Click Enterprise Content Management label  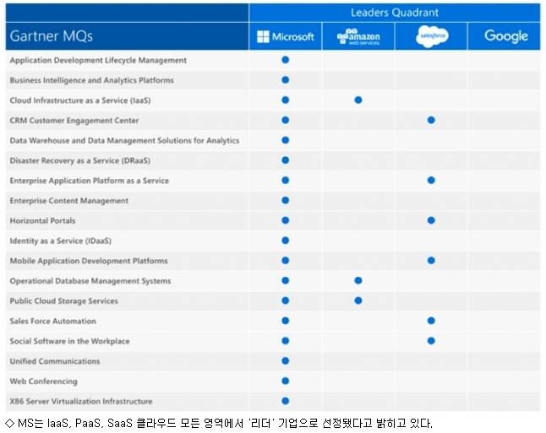69,201
